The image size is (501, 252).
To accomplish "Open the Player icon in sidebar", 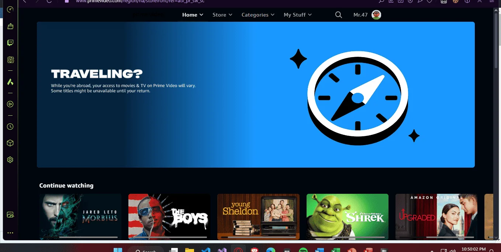I will (x=10, y=104).
